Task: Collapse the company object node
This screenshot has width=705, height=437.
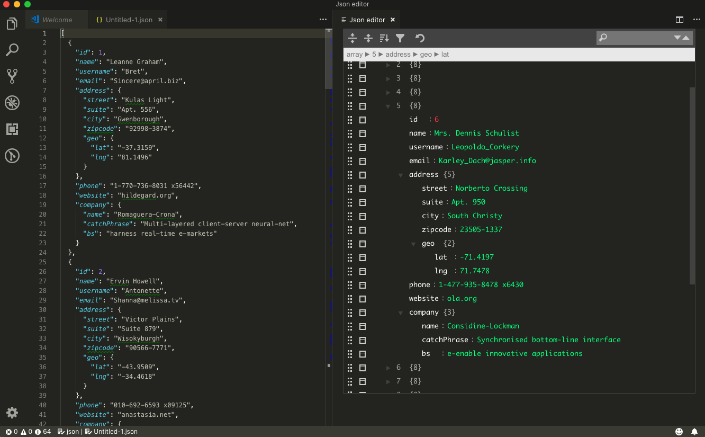Action: 401,312
